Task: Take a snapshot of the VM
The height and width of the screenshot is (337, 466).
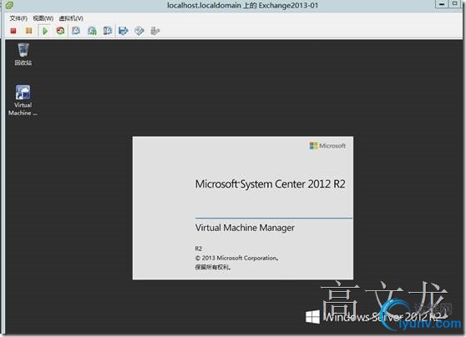Action: pyautogui.click(x=76, y=31)
